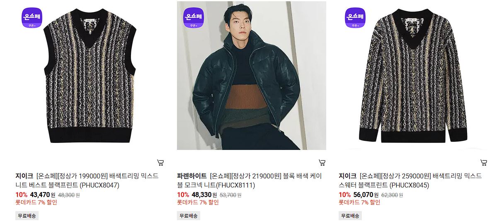Click the 온쇼페 badge on the model photo
This screenshot has width=492, height=221.
pos(194,17)
